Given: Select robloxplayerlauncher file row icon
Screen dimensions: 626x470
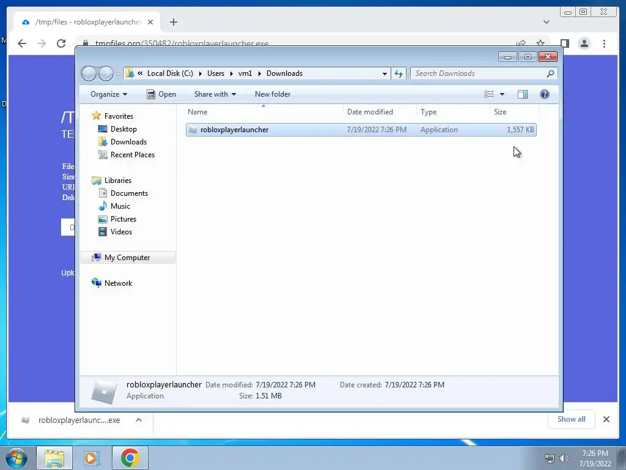Looking at the screenshot, I should click(x=193, y=130).
